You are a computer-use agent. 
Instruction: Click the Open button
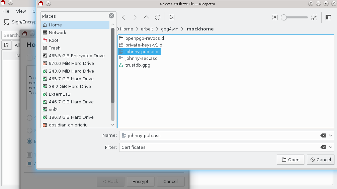290,160
